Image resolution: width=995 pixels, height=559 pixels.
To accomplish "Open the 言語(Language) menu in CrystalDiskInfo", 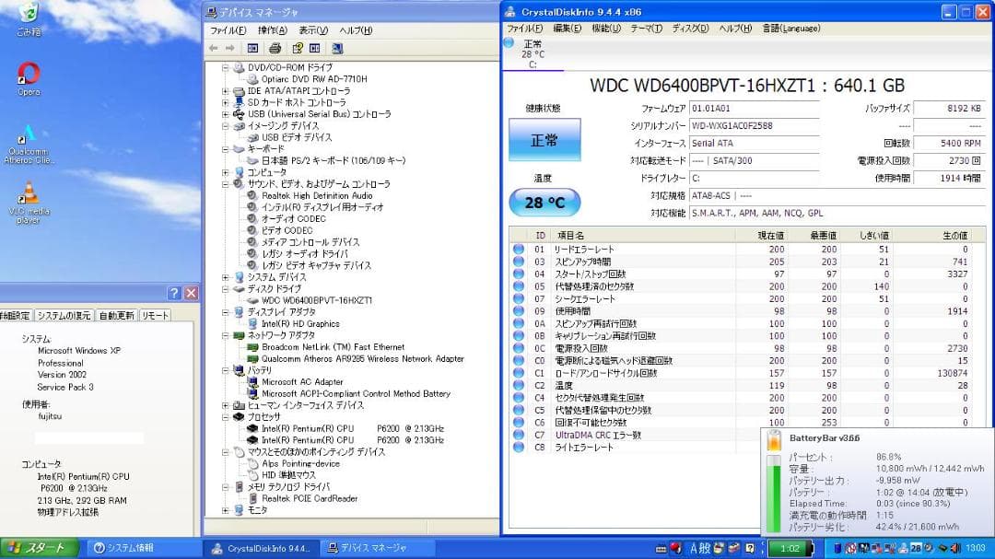I will (x=790, y=29).
